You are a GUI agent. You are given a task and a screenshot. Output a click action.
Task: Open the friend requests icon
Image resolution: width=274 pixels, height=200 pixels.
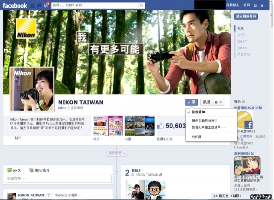(33, 6)
